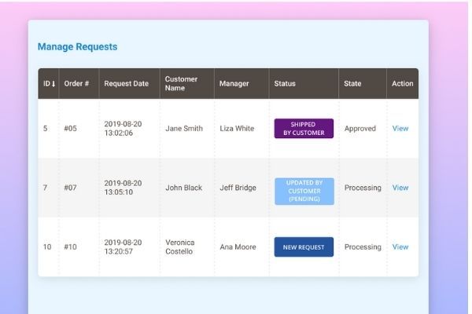
Task: Click the Manager column header
Action: pos(234,84)
